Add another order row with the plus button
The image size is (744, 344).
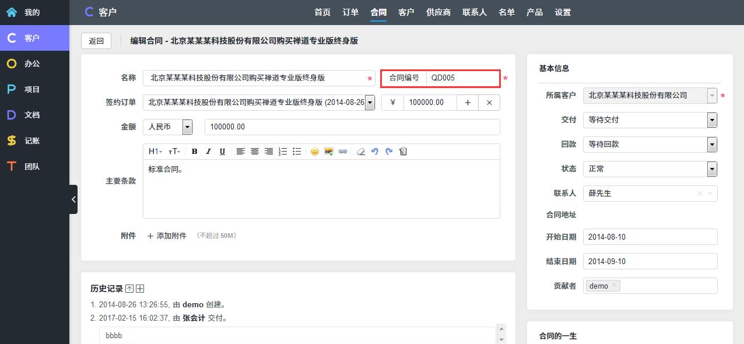(468, 103)
